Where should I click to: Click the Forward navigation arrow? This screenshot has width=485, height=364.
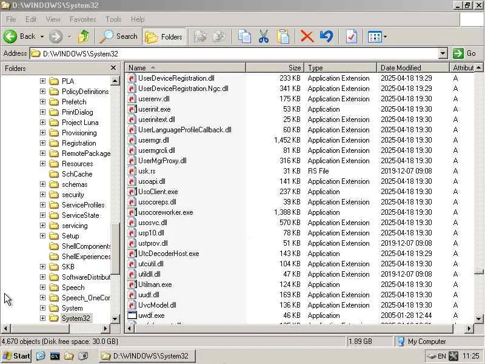coord(56,36)
